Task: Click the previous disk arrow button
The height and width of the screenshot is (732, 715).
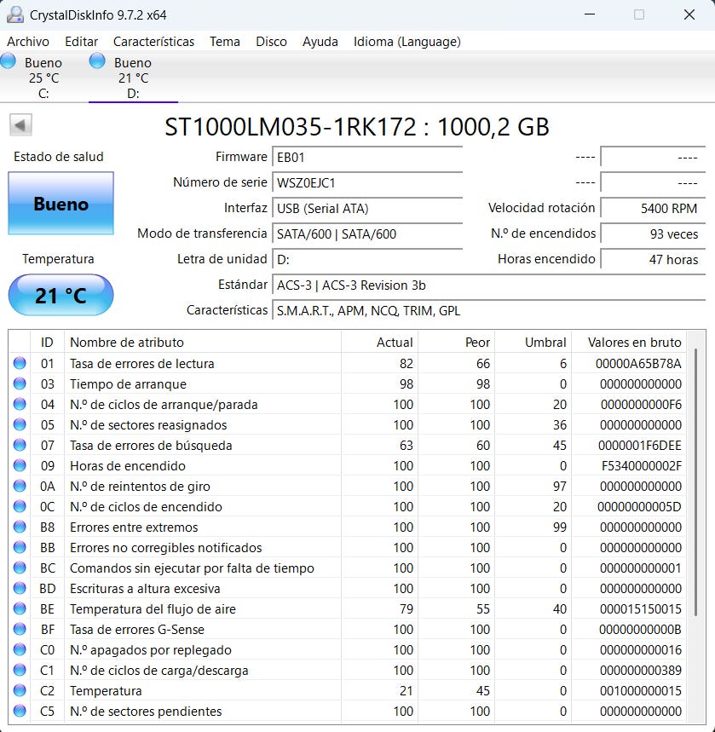Action: (20, 125)
